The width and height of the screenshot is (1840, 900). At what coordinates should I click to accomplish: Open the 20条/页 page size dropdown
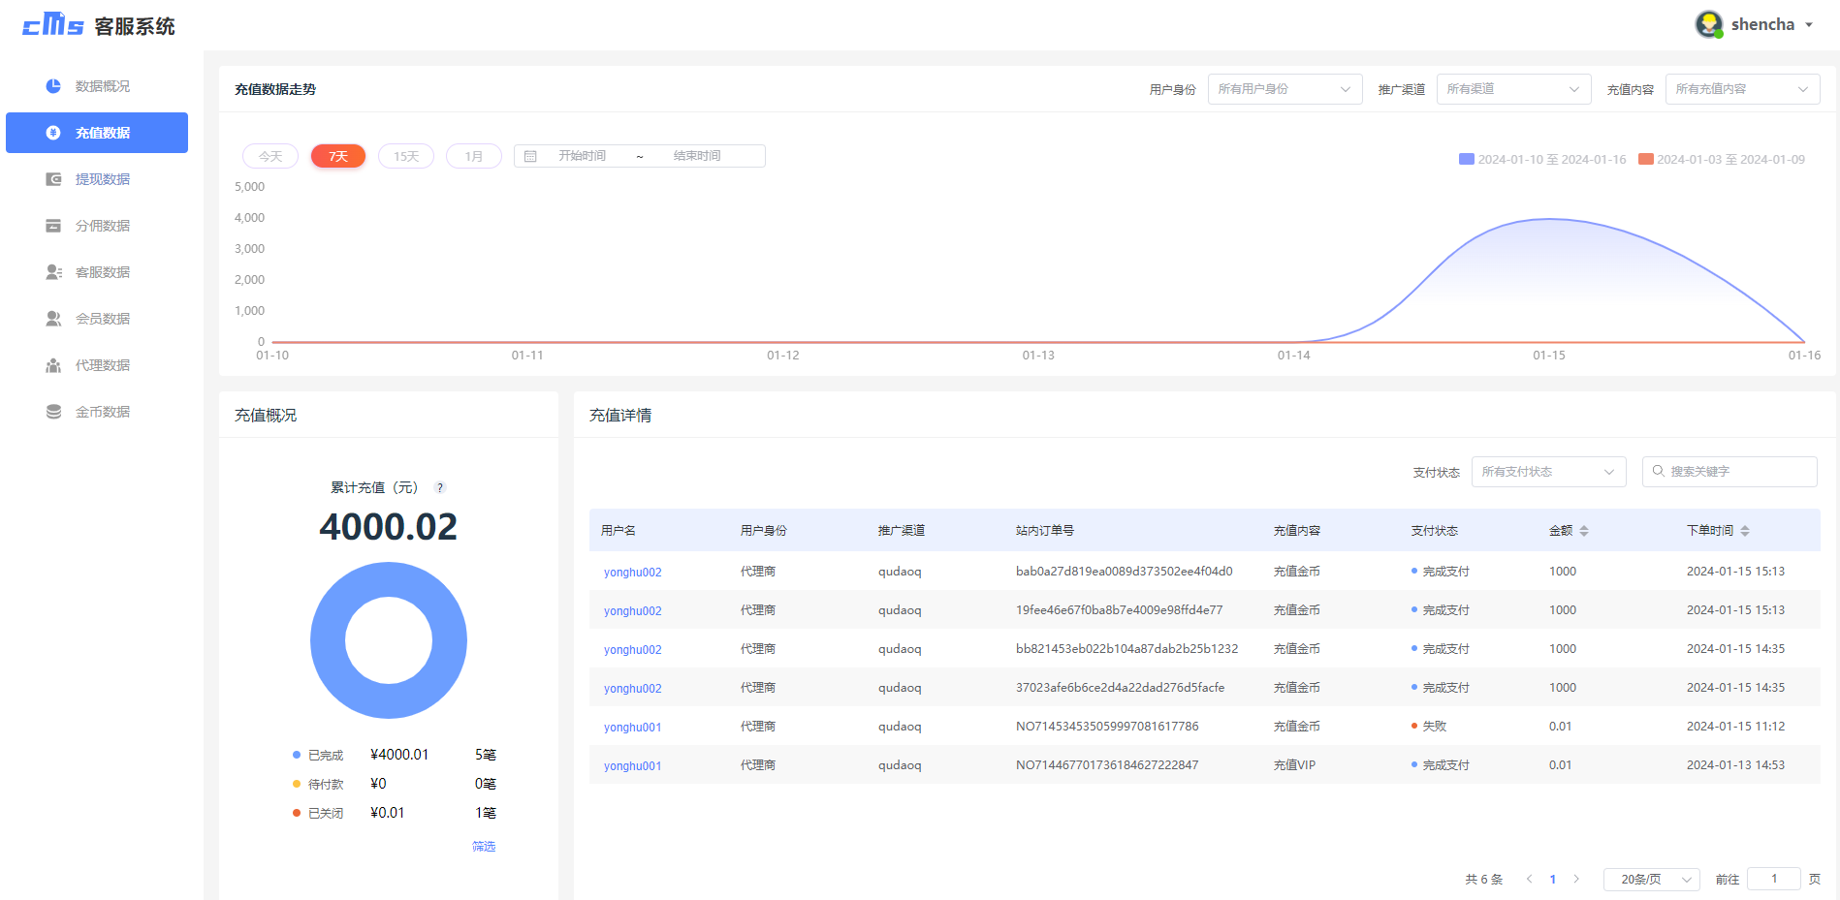[1652, 879]
